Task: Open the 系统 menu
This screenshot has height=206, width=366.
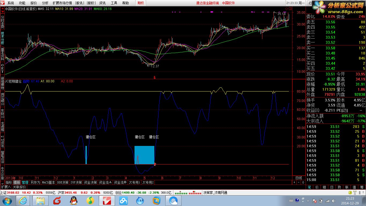Action: [x=11, y=3]
